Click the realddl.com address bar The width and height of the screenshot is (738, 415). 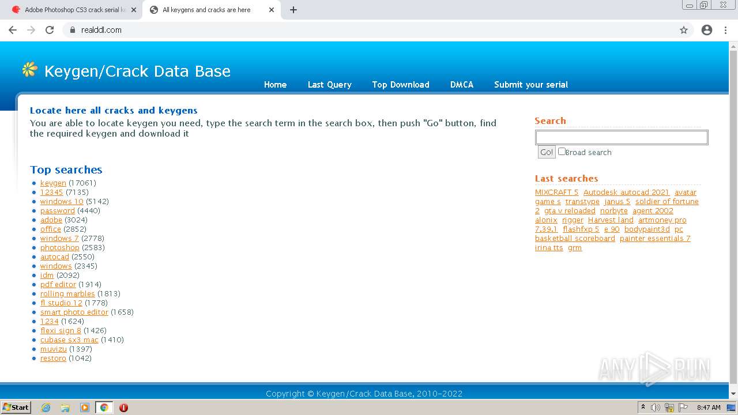[x=369, y=30]
